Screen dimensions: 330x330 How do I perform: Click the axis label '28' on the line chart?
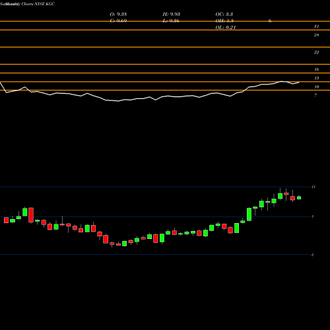[x=316, y=35]
